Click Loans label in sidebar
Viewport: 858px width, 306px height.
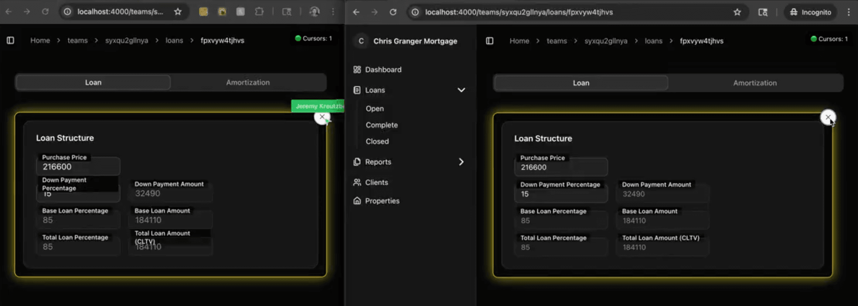pyautogui.click(x=375, y=90)
